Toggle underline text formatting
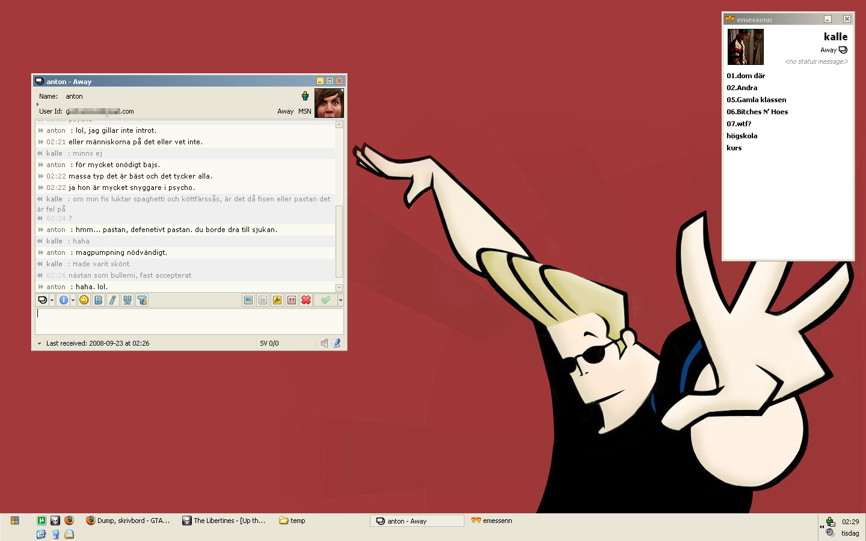The width and height of the screenshot is (866, 541). tap(127, 300)
